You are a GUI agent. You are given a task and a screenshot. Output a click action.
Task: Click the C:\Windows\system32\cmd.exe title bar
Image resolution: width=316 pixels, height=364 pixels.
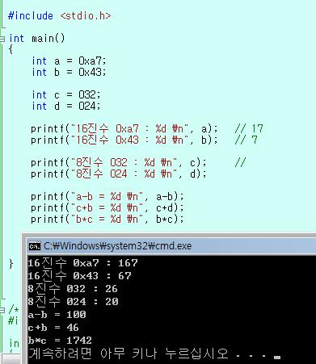(x=171, y=246)
